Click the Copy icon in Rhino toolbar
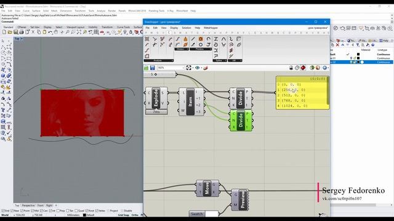394x221 pixels. tap(39, 32)
